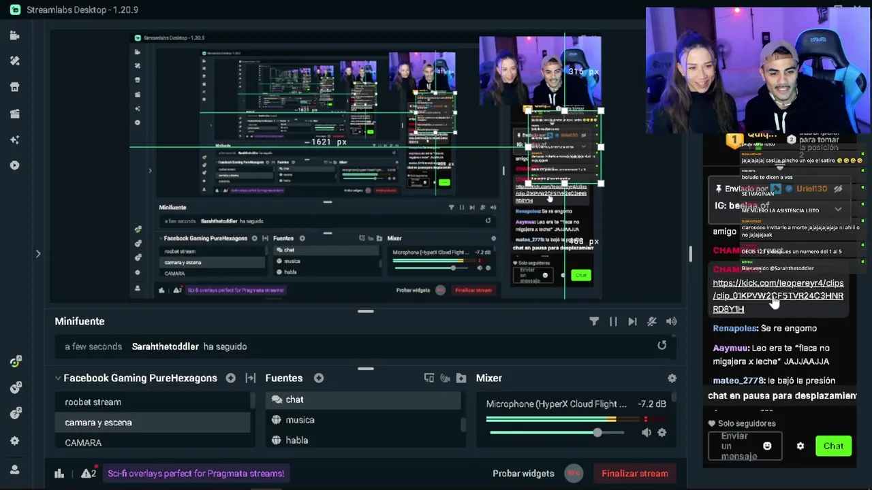This screenshot has width=872, height=490.
Task: Open Microphone source settings gear
Action: pyautogui.click(x=661, y=433)
